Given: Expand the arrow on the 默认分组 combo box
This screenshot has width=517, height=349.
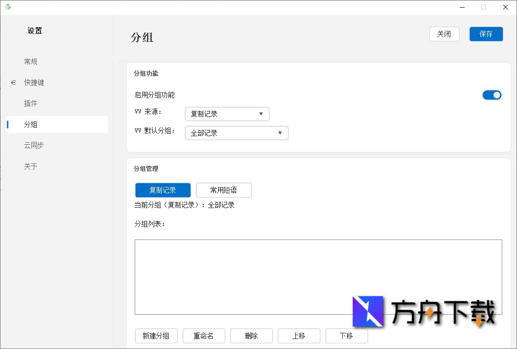Looking at the screenshot, I should point(280,133).
